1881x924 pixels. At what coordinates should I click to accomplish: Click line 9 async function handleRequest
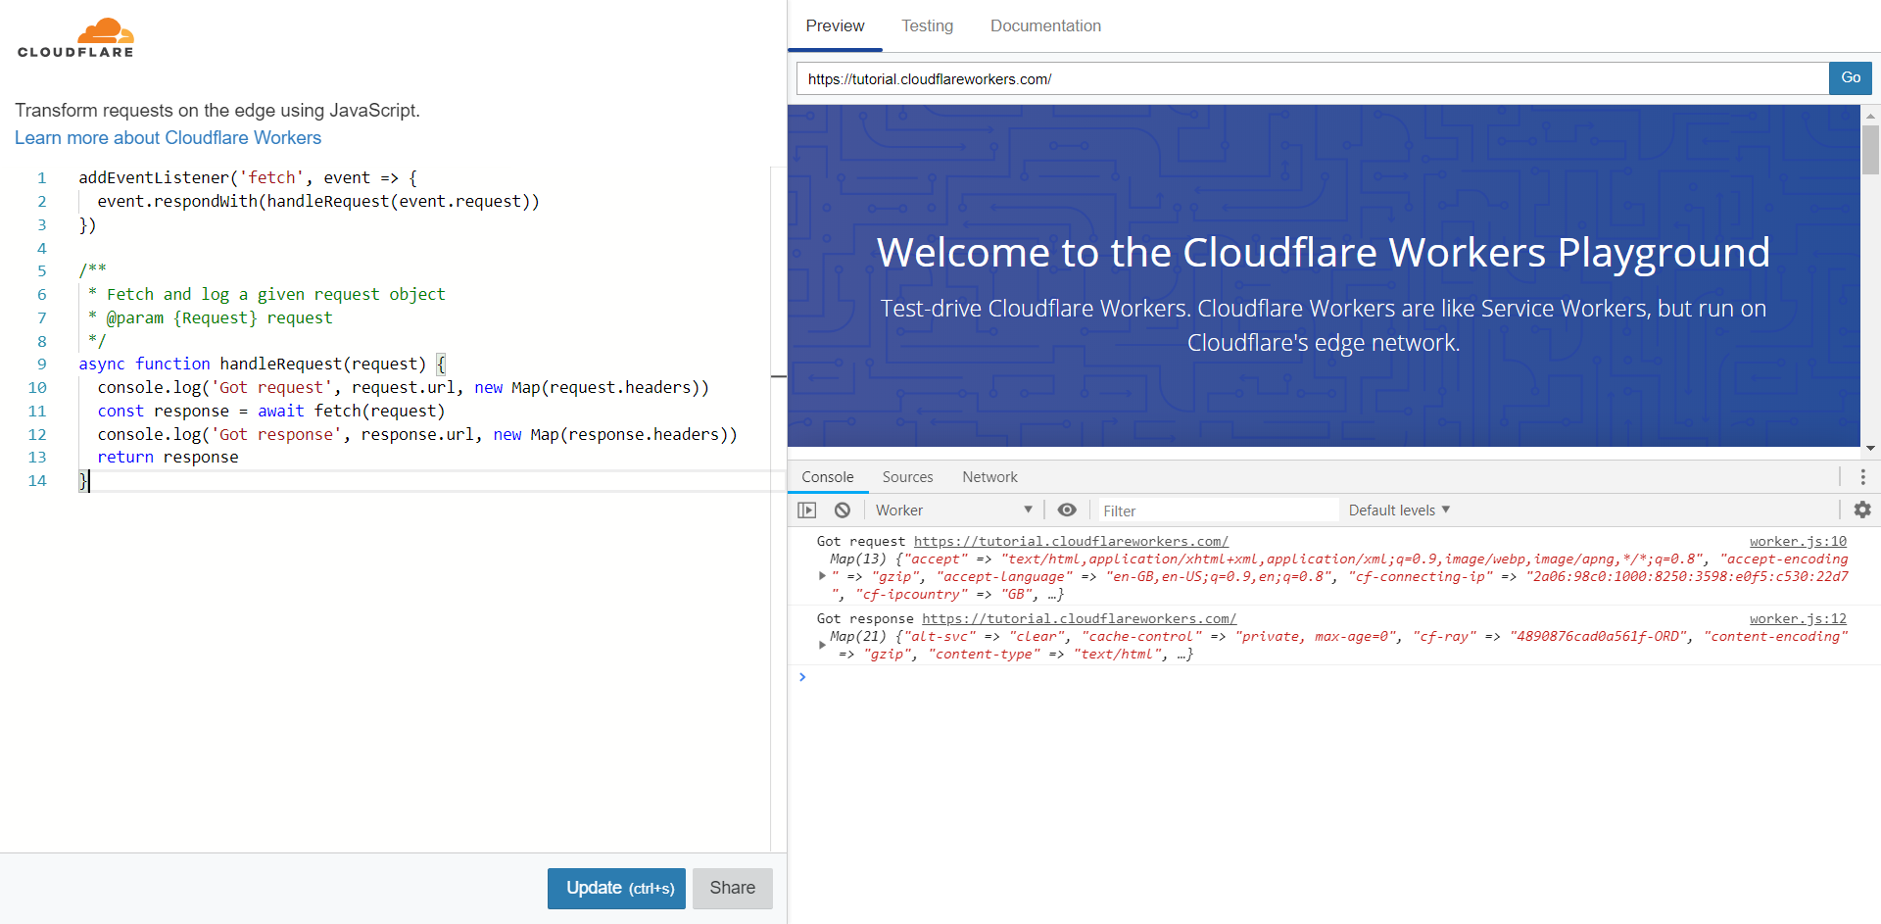pos(263,364)
